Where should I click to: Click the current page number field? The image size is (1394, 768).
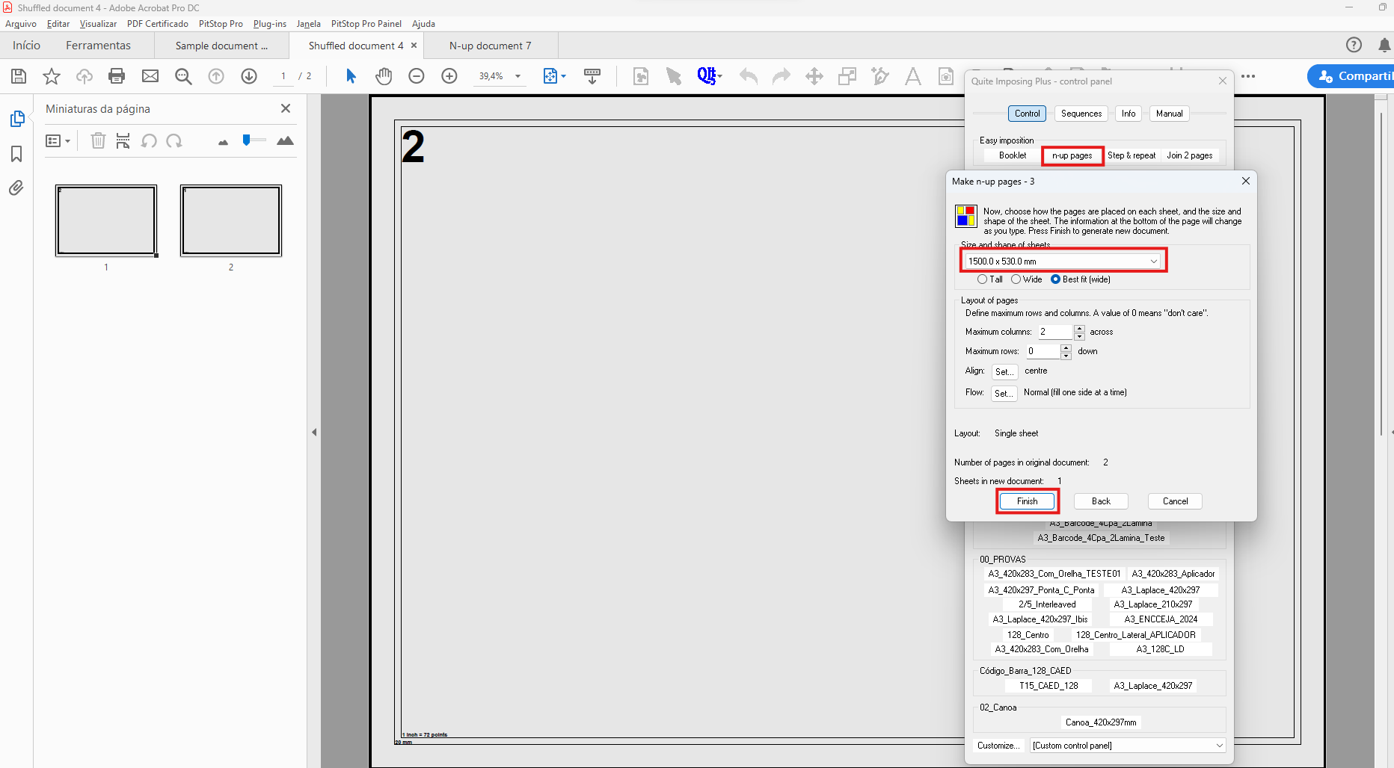[x=283, y=76]
